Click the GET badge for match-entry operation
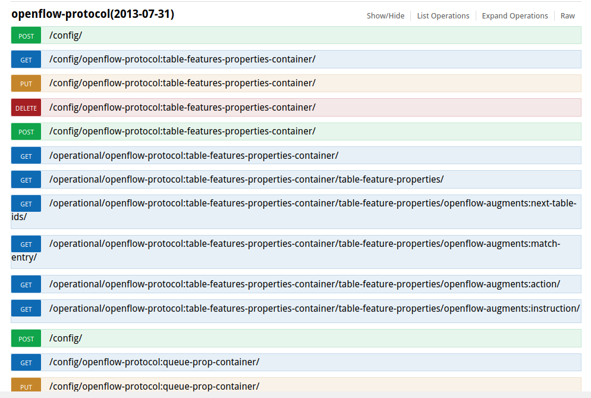591x398 pixels. (x=26, y=244)
